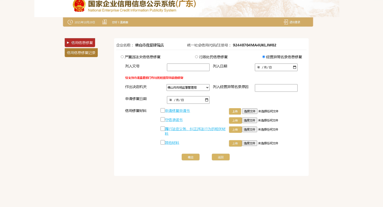Open the 信用信息修复 sidebar menu item
383x207 pixels.
[x=80, y=43]
